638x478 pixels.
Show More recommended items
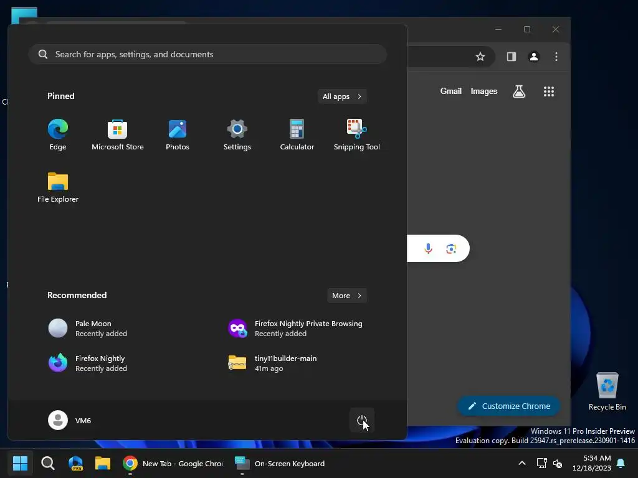346,296
